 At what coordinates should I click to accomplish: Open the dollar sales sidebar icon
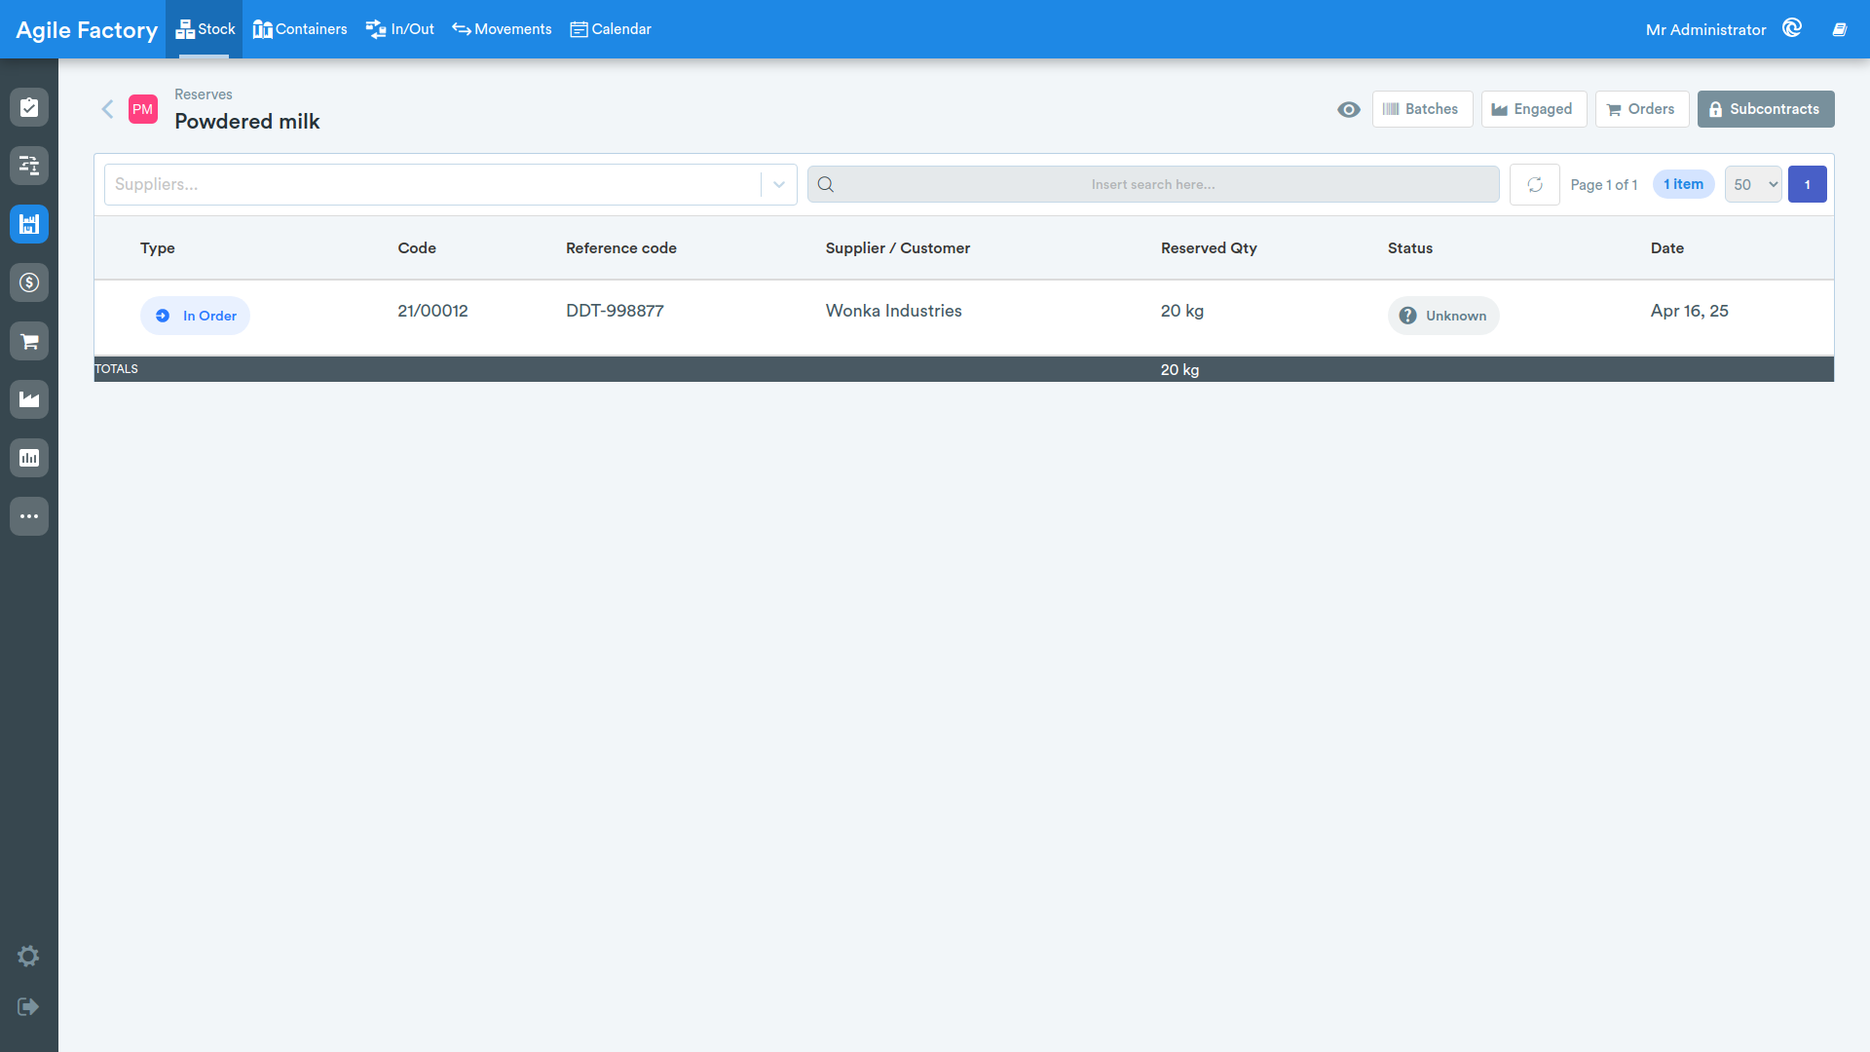tap(29, 282)
